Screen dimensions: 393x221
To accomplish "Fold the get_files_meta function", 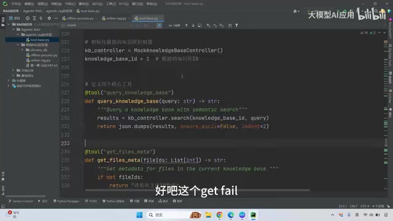I will tap(83, 160).
